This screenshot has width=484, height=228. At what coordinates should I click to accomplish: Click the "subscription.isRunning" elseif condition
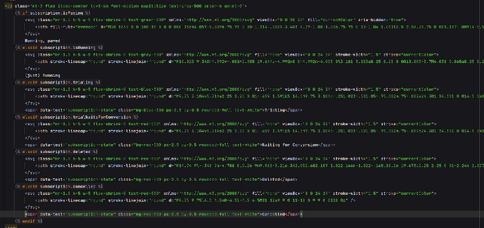pos(68,48)
